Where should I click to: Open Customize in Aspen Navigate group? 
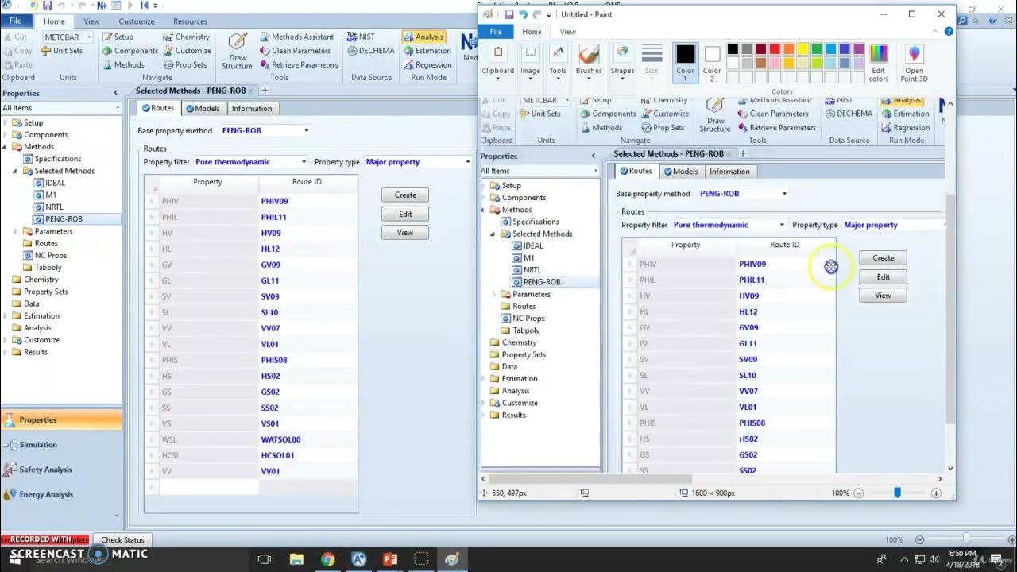click(x=187, y=51)
